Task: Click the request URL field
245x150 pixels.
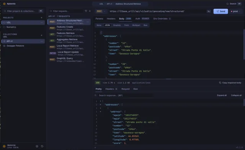Action: tap(157, 11)
